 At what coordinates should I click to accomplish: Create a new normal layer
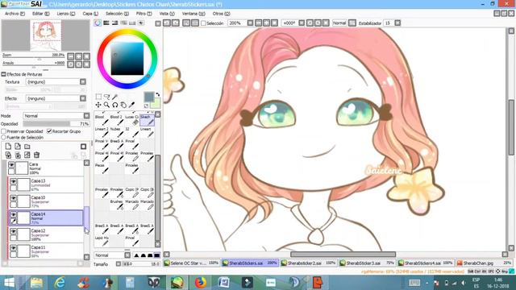coord(9,147)
